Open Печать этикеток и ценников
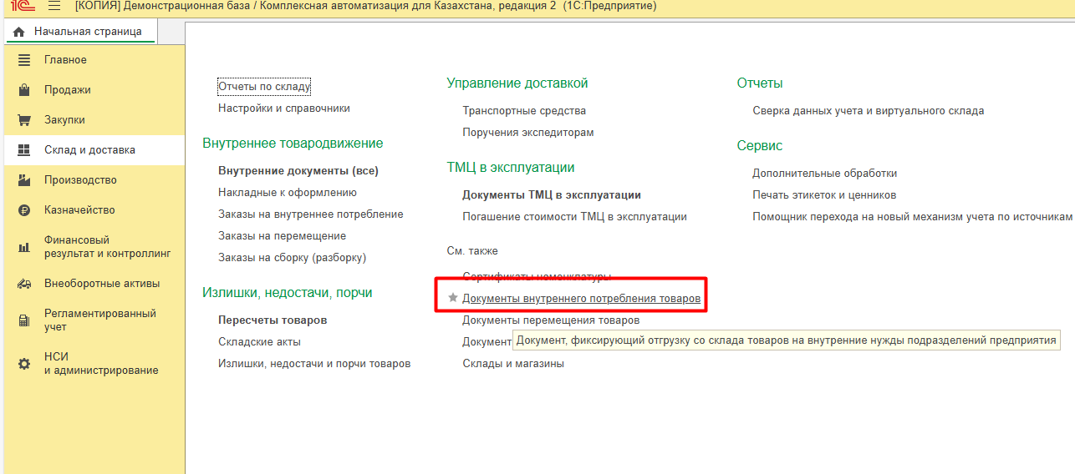 [x=824, y=194]
